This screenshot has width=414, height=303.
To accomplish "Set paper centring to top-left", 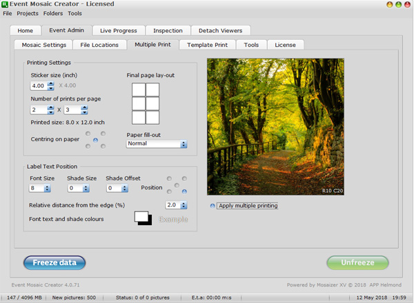I will (x=88, y=134).
